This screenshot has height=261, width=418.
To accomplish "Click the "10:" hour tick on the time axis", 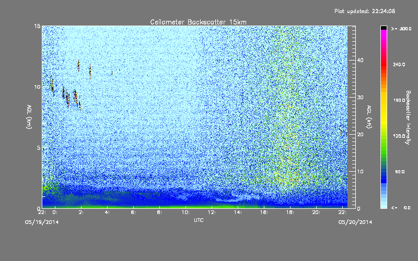I will coord(185,212).
